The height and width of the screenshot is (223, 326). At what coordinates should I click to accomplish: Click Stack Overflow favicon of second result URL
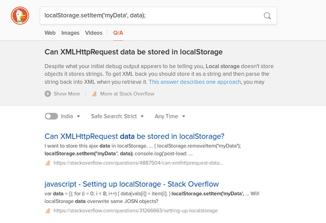coord(48,211)
